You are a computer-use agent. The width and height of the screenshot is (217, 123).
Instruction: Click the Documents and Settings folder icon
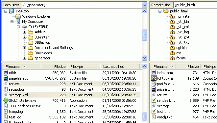click(31, 48)
